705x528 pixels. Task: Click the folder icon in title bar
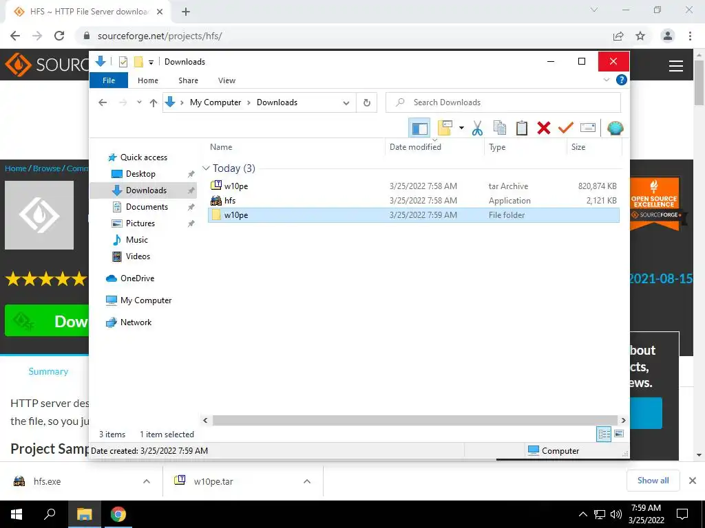pos(138,61)
